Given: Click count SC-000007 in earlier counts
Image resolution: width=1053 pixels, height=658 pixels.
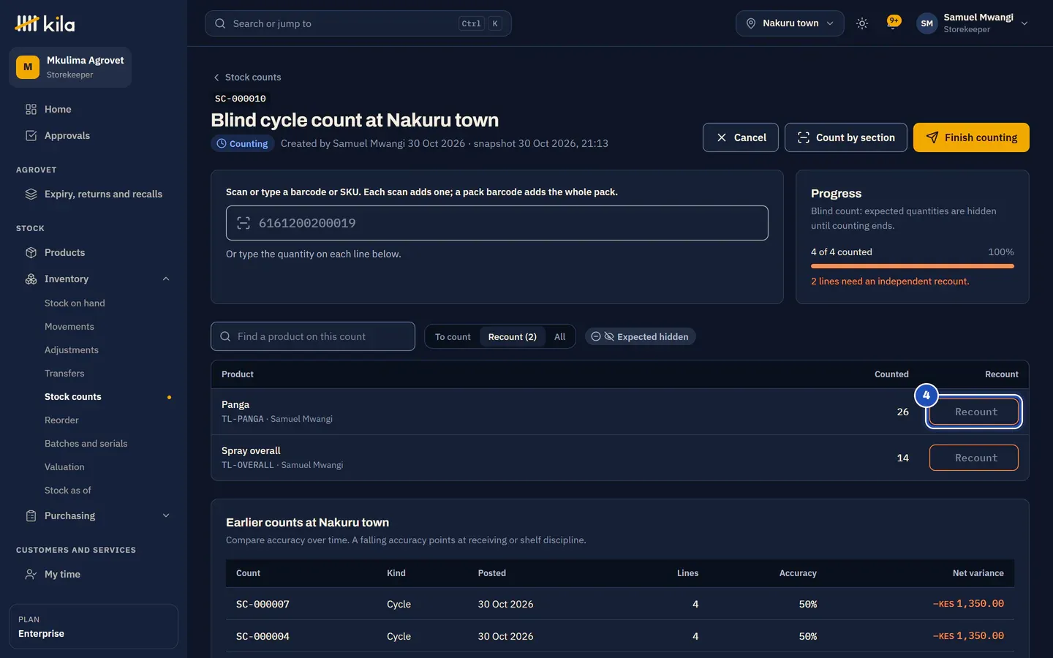Looking at the screenshot, I should point(263,605).
